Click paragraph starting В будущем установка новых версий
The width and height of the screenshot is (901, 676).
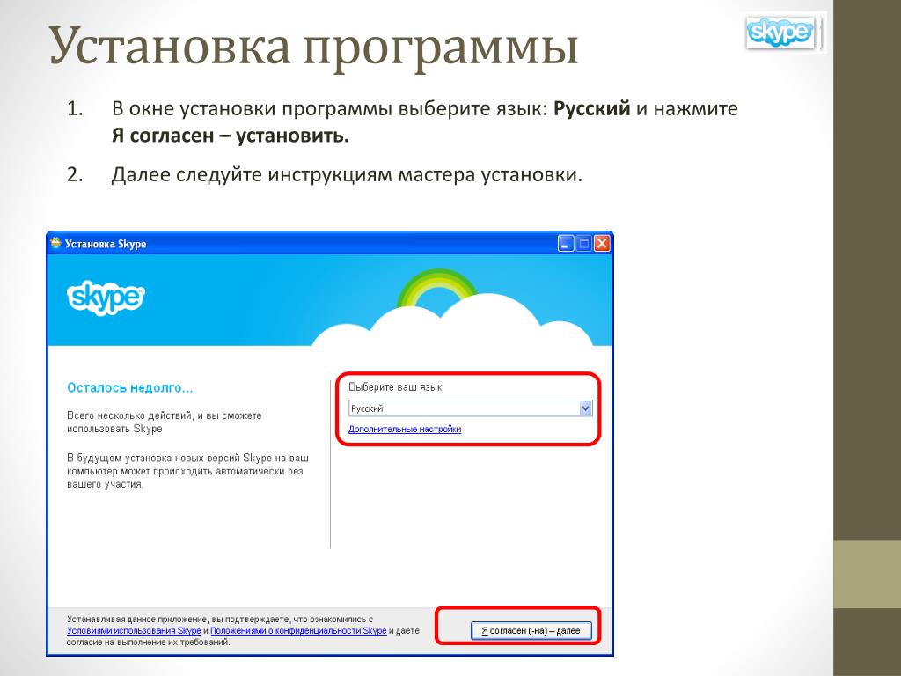(x=187, y=471)
